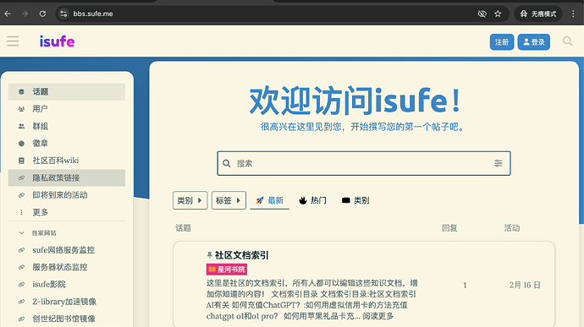Open the 社区文档索引 topic
This screenshot has height=327, width=584.
(x=242, y=255)
